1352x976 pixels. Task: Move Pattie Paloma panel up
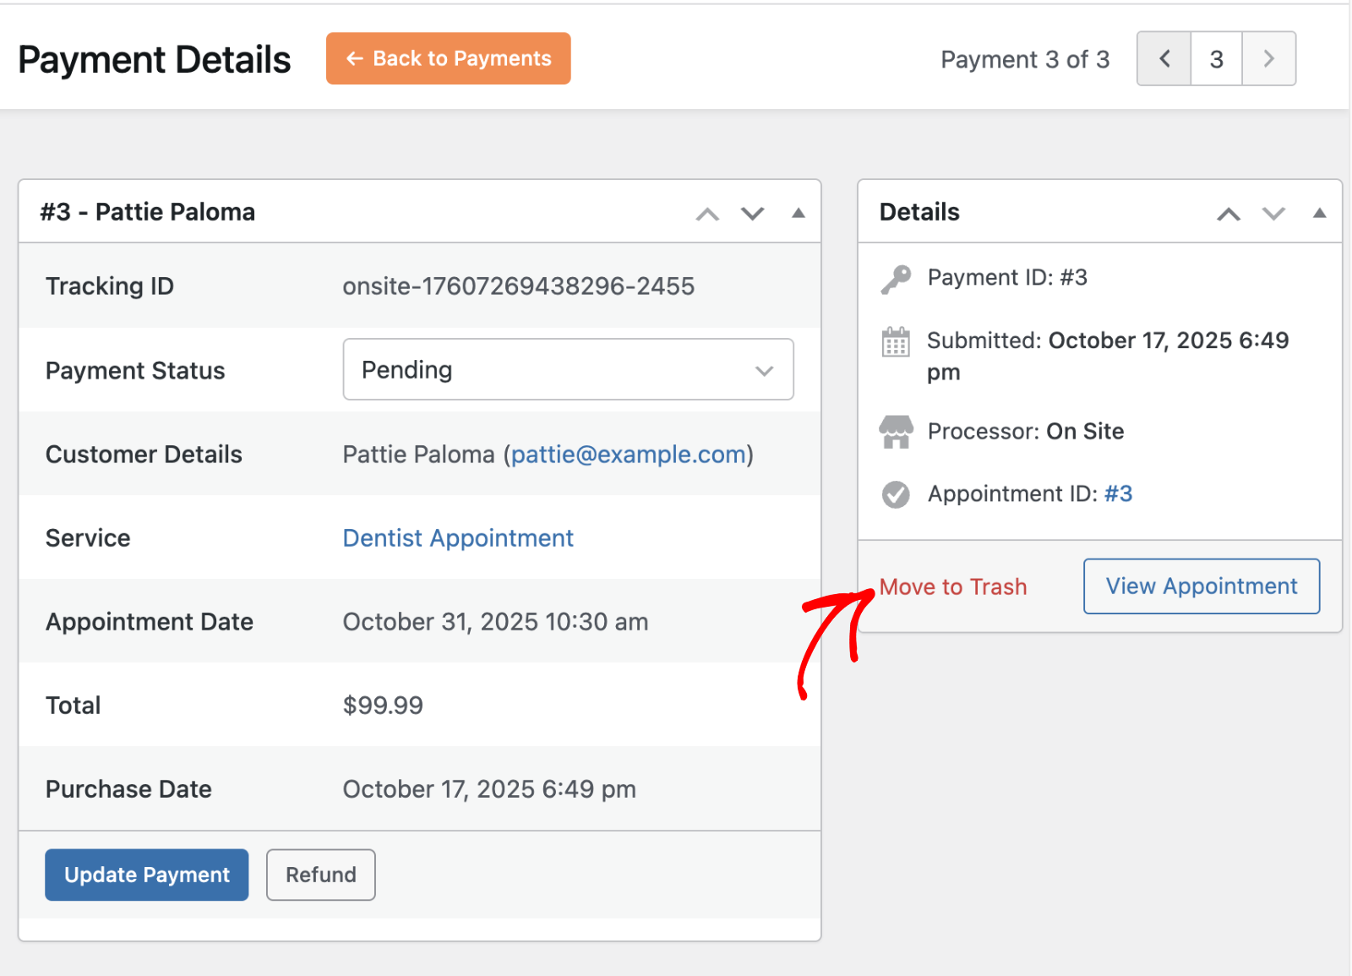click(x=707, y=214)
